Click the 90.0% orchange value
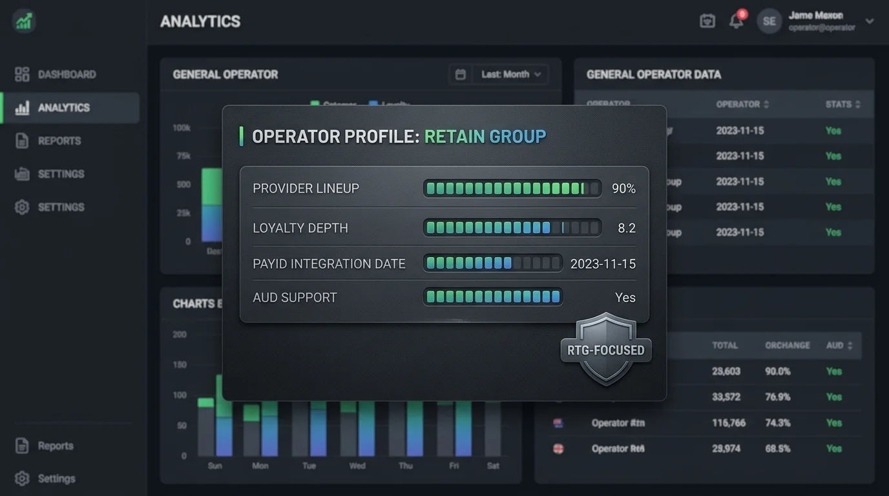 778,371
